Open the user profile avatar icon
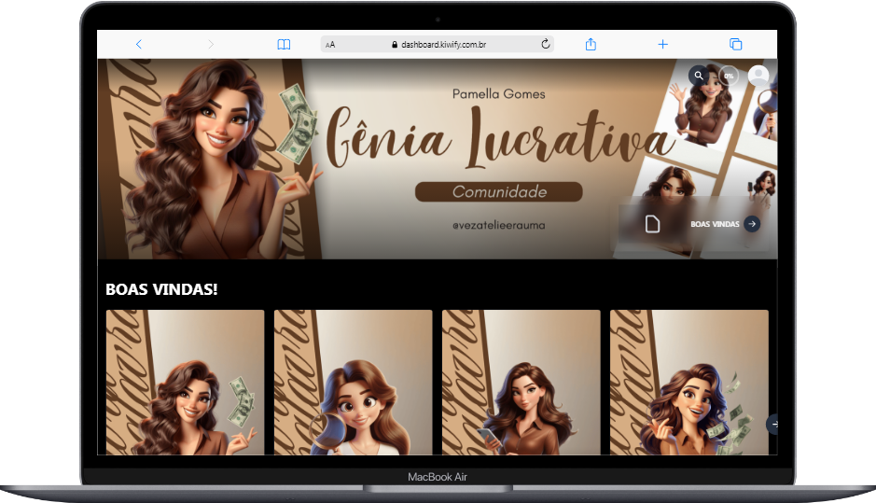Viewport: 876px width, 503px height. coord(758,75)
